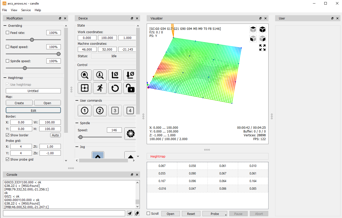Open the View menu
Viewport: 342px width, 218px height.
coord(14,10)
